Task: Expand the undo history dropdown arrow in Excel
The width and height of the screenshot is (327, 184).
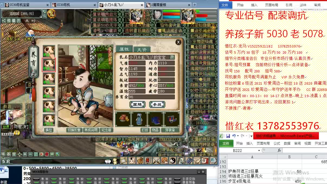Action: pyautogui.click(x=238, y=136)
